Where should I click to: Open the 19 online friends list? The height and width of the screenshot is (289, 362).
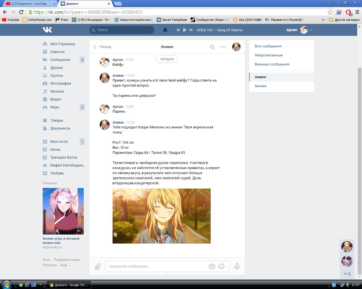347,273
